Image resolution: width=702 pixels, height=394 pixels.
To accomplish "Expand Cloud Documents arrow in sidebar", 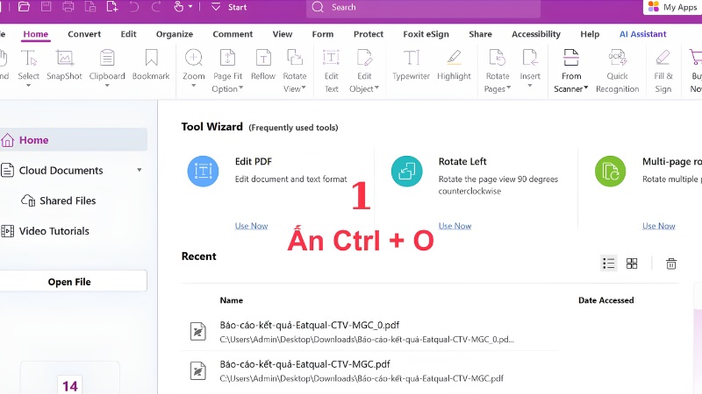I will point(140,170).
